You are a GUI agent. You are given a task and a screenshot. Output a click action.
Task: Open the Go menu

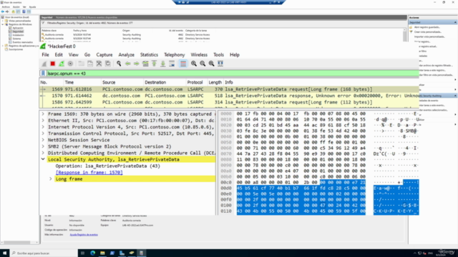[x=87, y=55]
